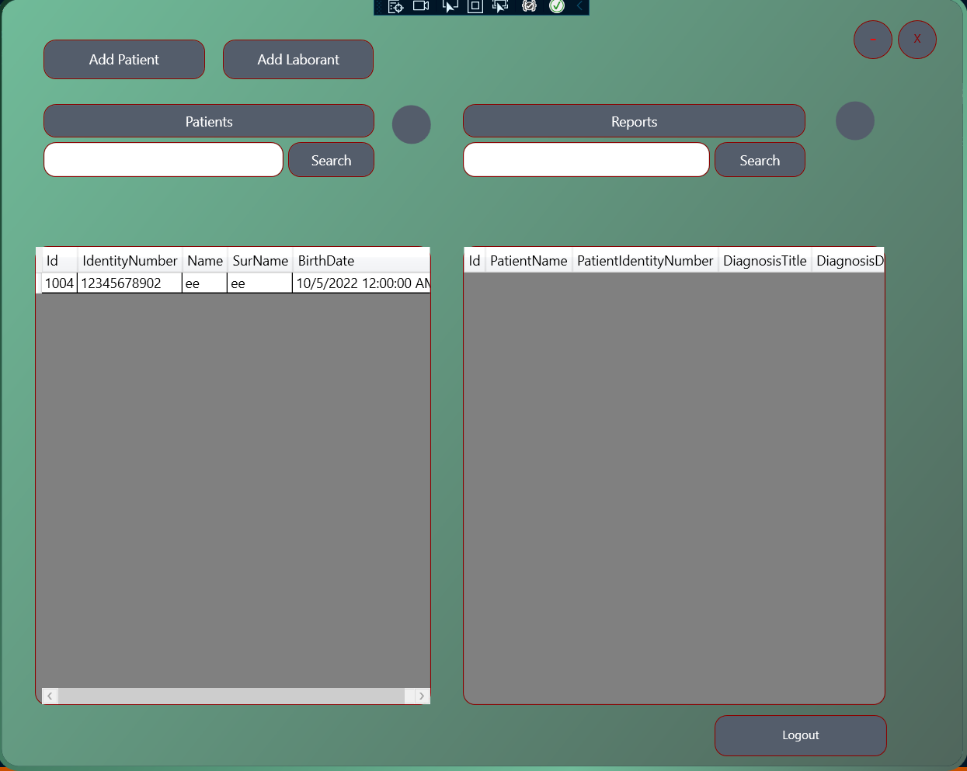Image resolution: width=967 pixels, height=771 pixels.
Task: Focus the reports search input field
Action: (586, 160)
